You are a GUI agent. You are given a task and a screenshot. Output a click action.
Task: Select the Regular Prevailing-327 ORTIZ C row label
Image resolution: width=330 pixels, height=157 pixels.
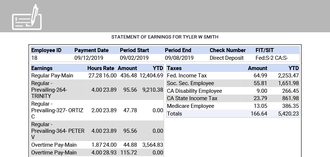50,110
